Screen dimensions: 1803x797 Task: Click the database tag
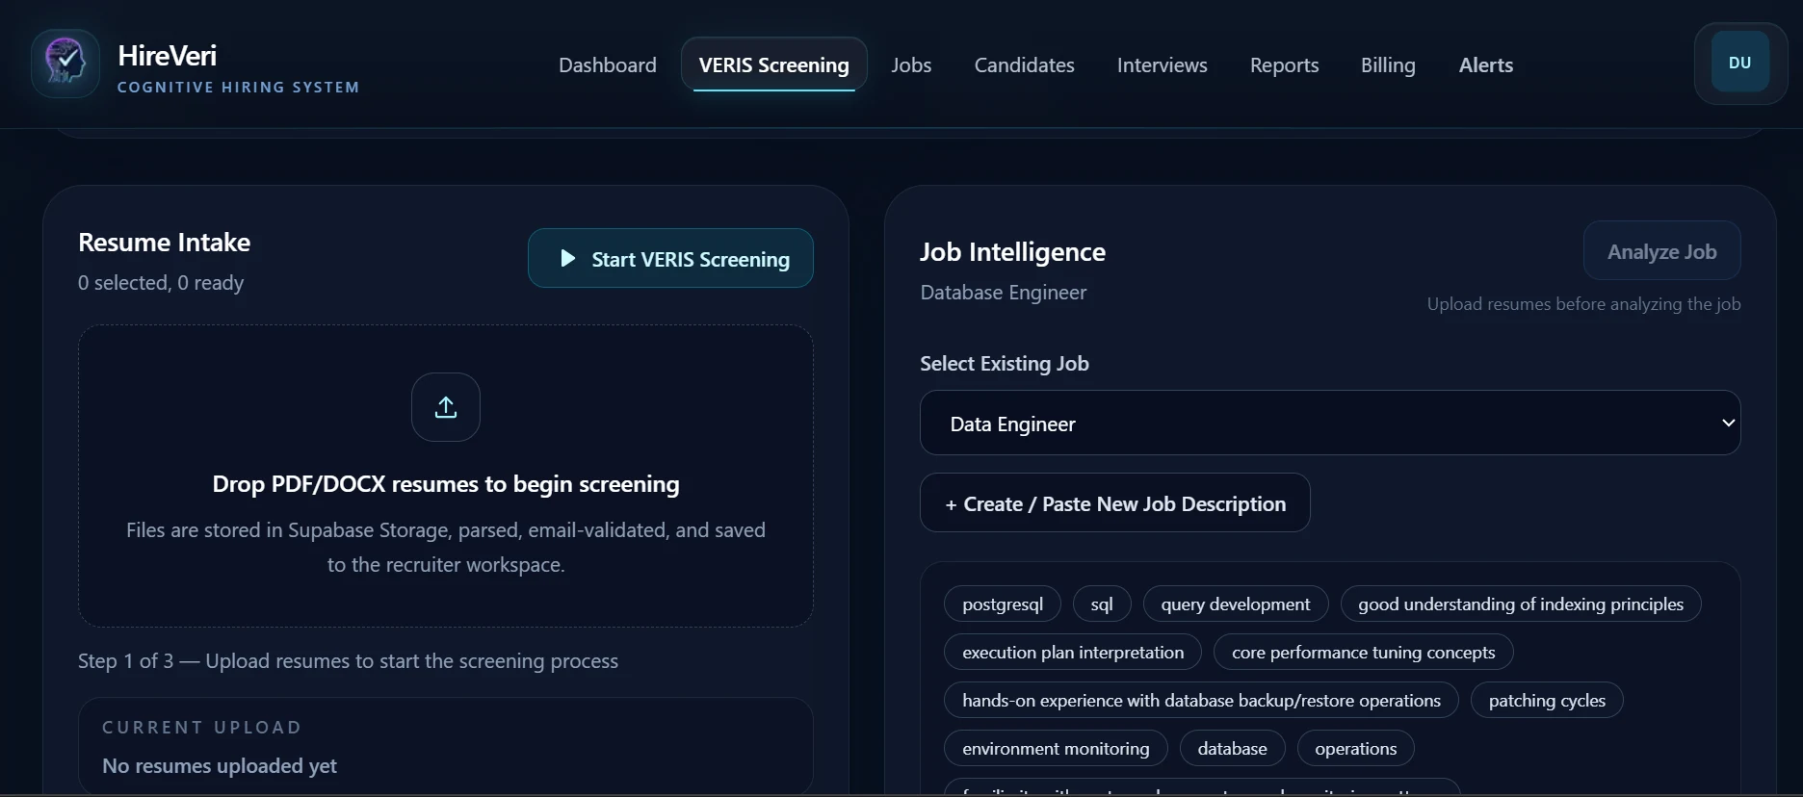pos(1232,748)
